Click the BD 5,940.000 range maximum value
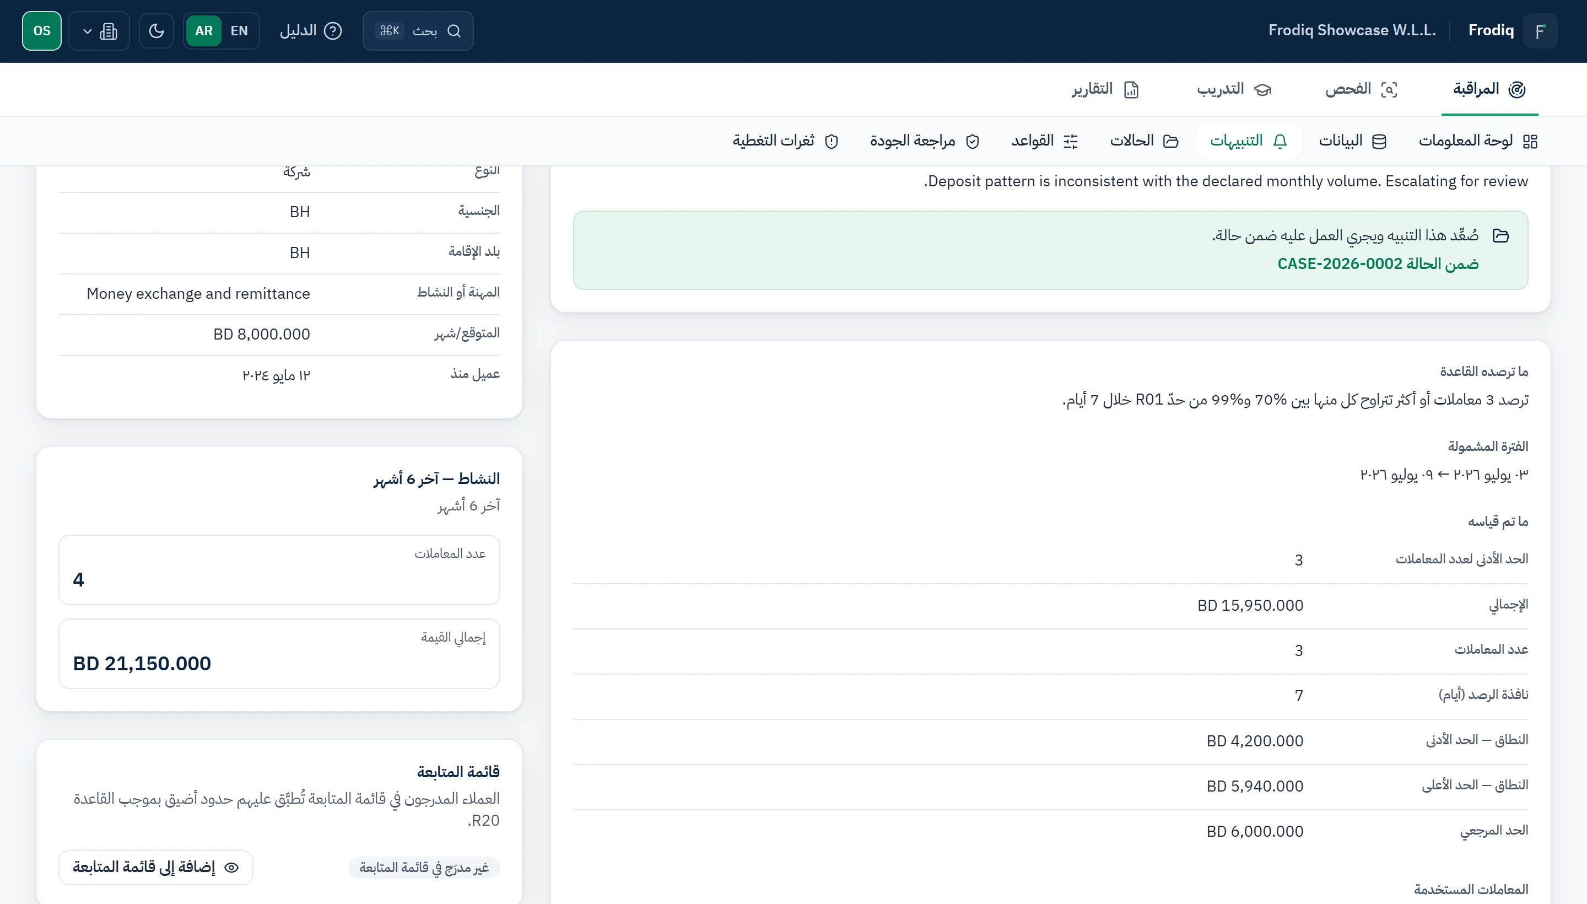 click(x=1254, y=786)
